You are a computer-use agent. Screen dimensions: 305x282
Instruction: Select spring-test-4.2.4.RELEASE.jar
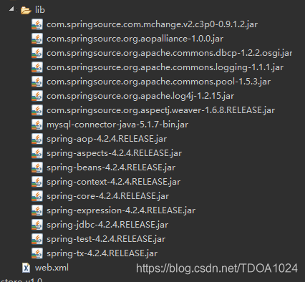[106, 239]
